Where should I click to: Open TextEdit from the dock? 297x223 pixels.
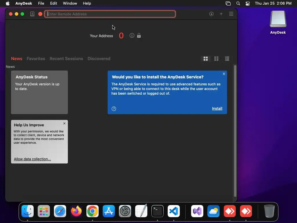tap(141, 211)
